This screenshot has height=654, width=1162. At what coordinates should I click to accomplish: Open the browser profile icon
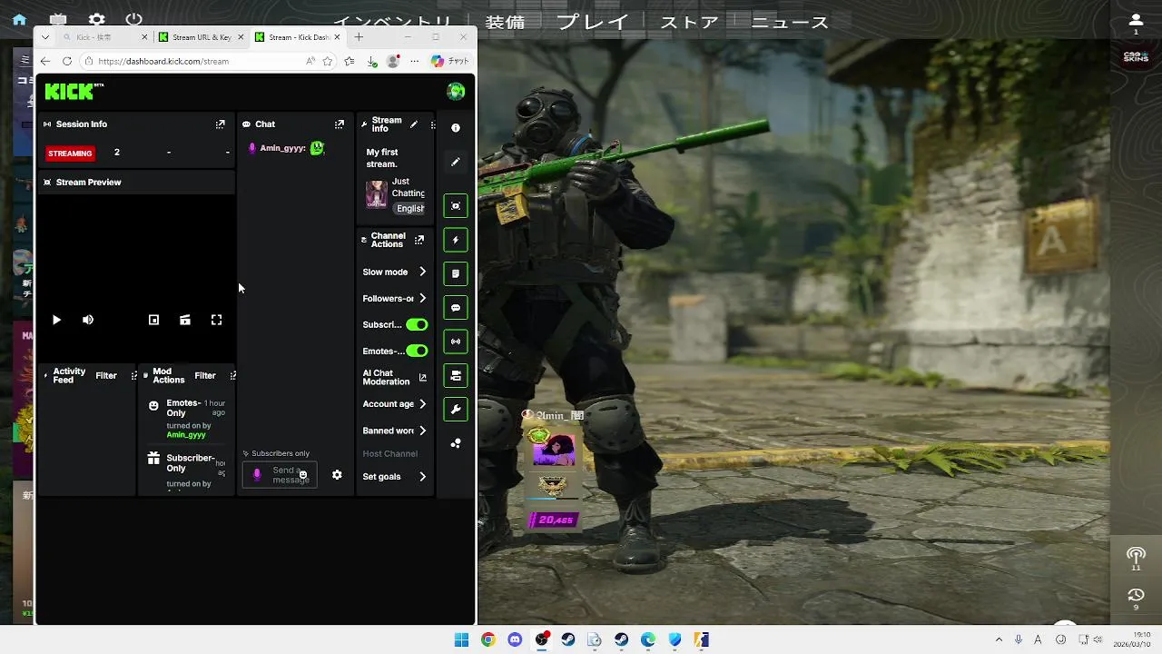pyautogui.click(x=393, y=61)
